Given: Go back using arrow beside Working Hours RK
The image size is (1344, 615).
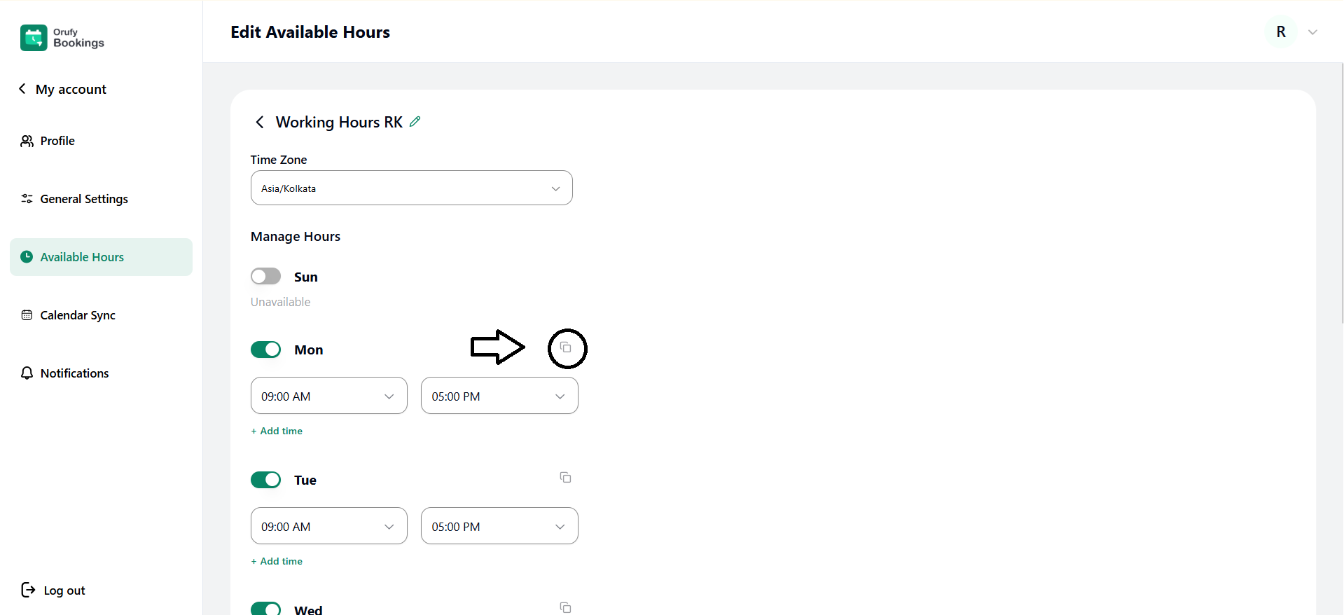Looking at the screenshot, I should pos(260,123).
